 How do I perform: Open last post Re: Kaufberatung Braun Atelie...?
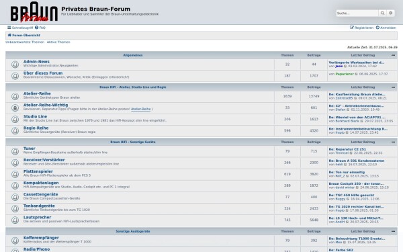pos(357,94)
